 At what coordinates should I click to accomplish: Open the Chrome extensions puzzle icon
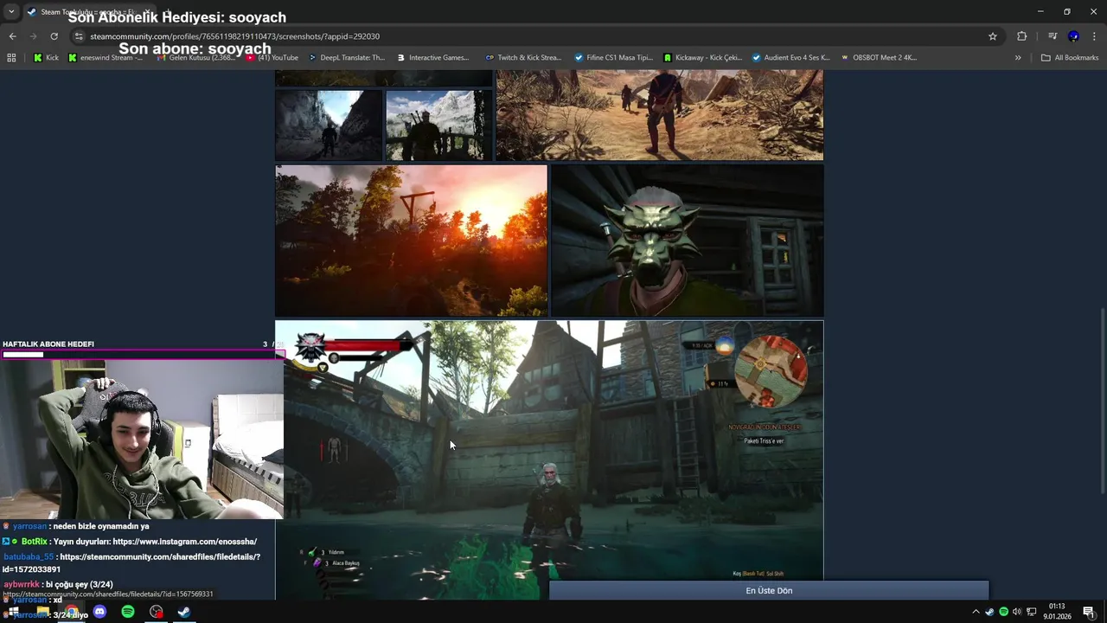(1021, 36)
